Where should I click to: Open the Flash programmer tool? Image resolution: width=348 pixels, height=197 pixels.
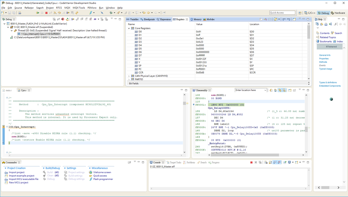pos(103,179)
